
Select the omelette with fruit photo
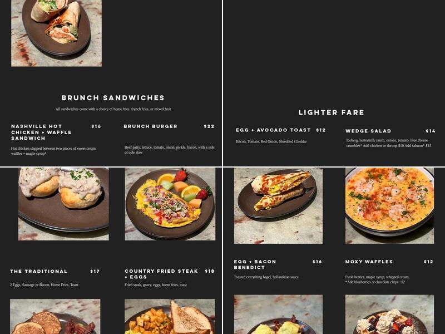pos(170,204)
